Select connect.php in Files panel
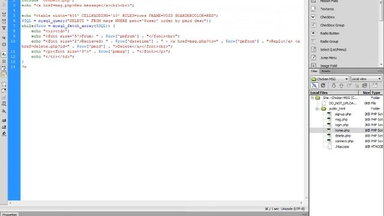This screenshot has width=384, height=216. tap(344, 141)
